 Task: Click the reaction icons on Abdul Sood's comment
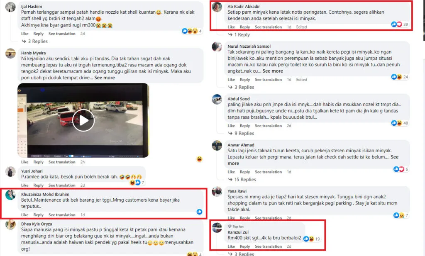(396, 123)
